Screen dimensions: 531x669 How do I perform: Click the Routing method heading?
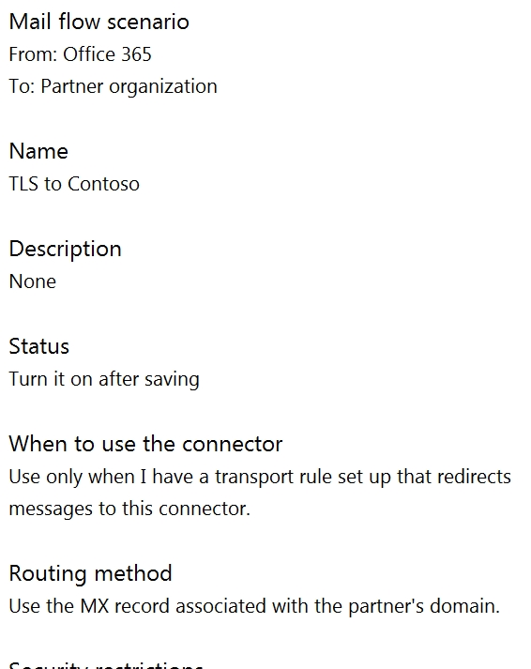90,573
